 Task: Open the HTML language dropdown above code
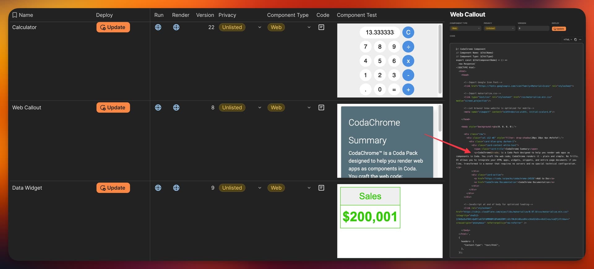click(568, 39)
